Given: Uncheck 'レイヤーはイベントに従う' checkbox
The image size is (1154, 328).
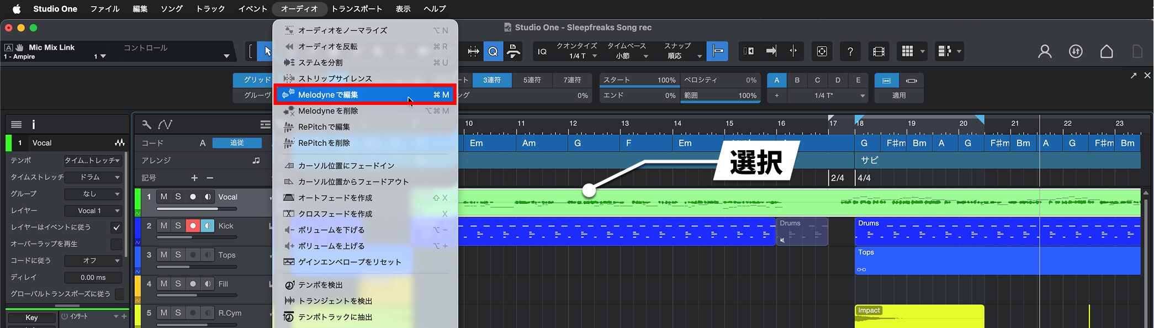Looking at the screenshot, I should tap(116, 227).
